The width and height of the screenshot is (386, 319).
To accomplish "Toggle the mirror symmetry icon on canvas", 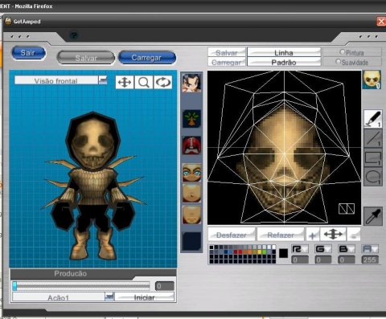I will coord(347,209).
